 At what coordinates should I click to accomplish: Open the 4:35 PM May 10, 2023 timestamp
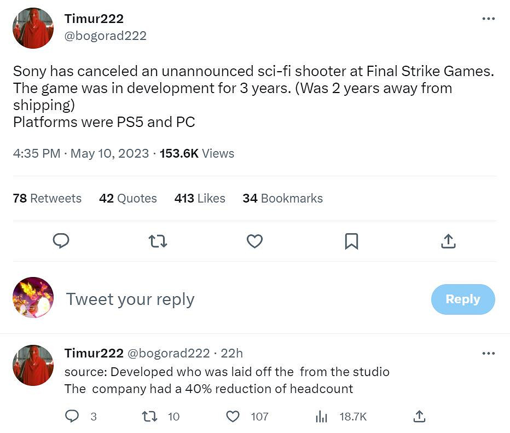click(x=81, y=153)
